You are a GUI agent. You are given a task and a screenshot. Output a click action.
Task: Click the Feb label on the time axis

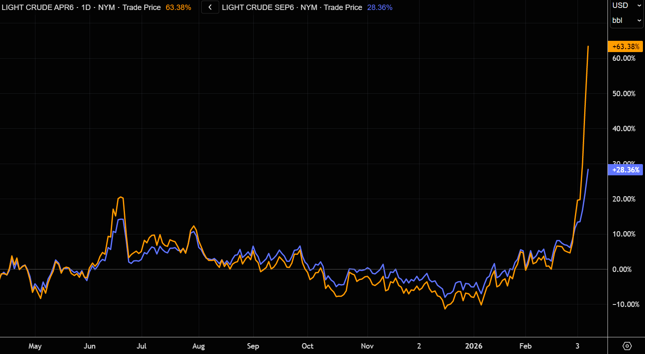(525, 346)
